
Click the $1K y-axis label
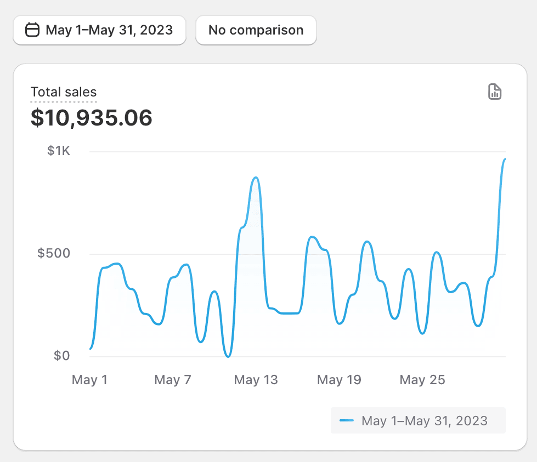pyautogui.click(x=59, y=151)
